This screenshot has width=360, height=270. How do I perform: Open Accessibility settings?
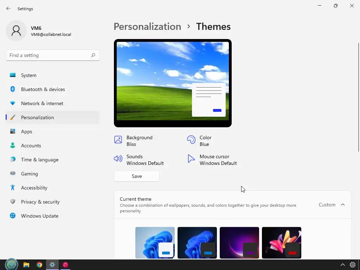point(53,188)
